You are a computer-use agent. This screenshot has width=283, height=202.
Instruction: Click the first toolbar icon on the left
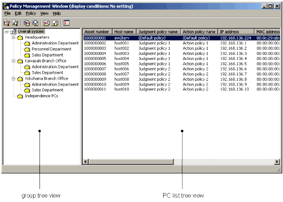[x=7, y=23]
